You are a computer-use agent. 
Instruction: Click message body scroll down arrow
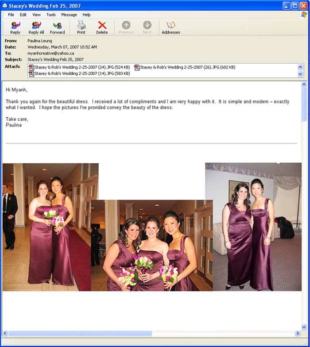pyautogui.click(x=304, y=327)
